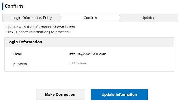Click the words 'to proceed' in instructions
Viewport: 181px width, 103px height.
point(60,32)
